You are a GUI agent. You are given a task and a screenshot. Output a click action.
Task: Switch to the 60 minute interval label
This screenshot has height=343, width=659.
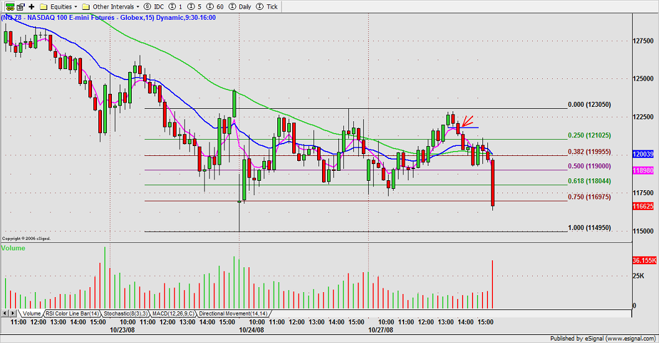click(x=220, y=7)
